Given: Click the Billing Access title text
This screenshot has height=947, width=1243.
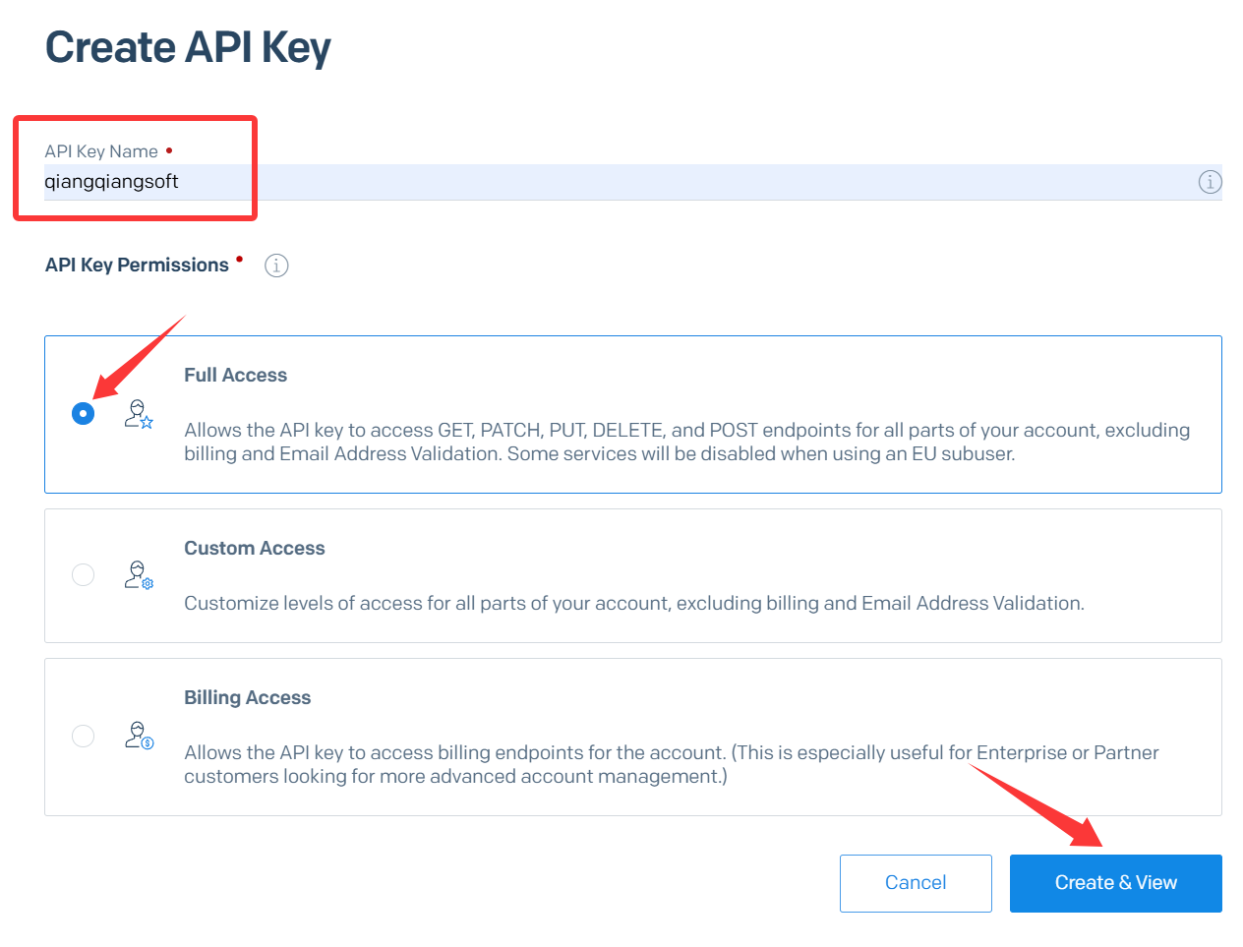Looking at the screenshot, I should (x=248, y=698).
